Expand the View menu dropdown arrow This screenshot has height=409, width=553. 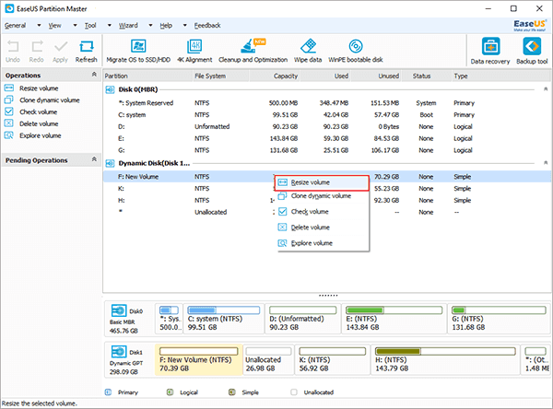point(75,26)
